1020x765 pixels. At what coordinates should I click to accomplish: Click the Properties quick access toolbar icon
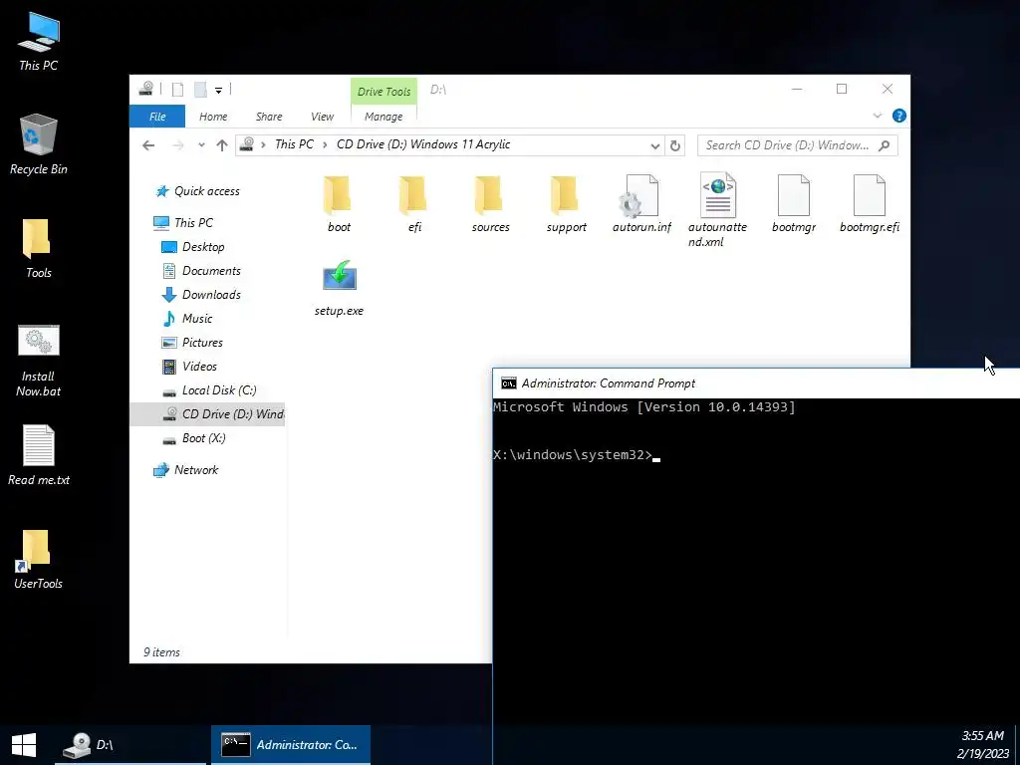click(177, 90)
